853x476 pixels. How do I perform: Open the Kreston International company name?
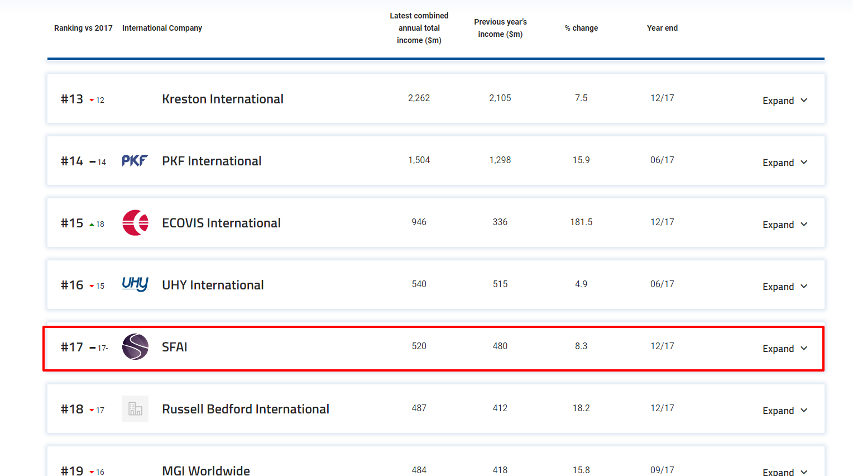[x=223, y=99]
